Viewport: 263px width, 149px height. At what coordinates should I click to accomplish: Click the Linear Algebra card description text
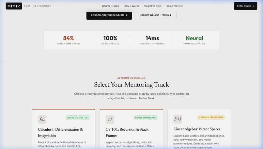click(x=199, y=141)
